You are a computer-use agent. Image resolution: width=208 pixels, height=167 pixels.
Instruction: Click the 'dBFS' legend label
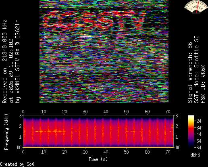pyautogui.click(x=195, y=155)
